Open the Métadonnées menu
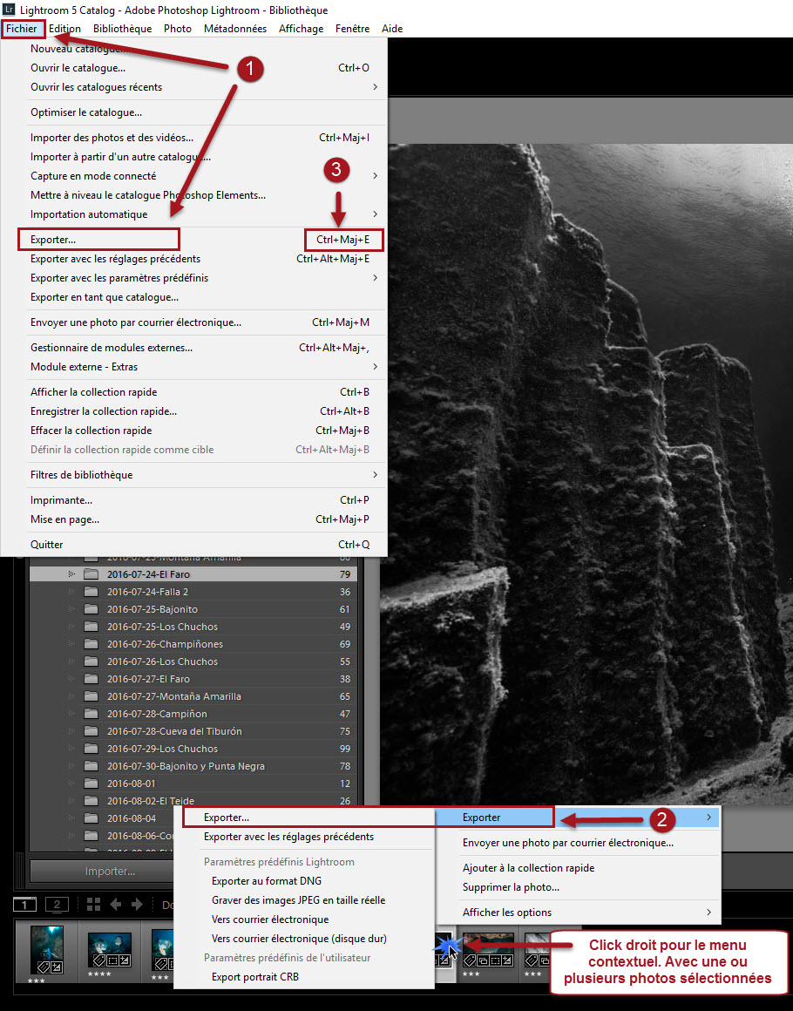 pos(235,29)
